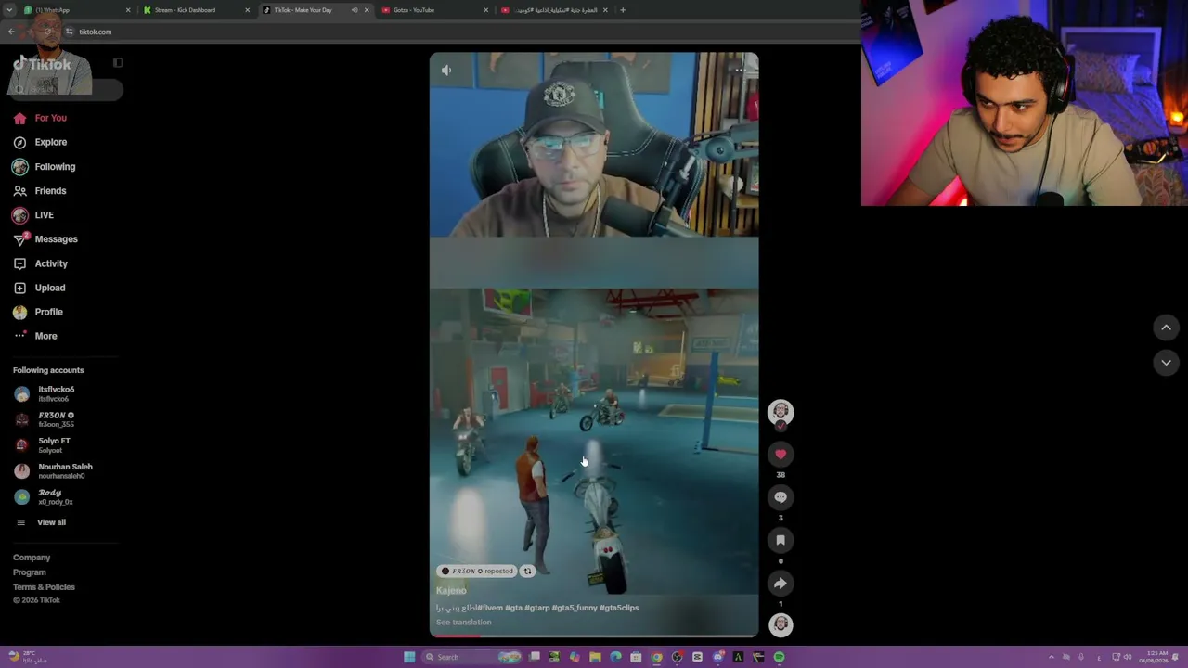
Task: Switch to the Arabic-titled YouTube tab
Action: [x=553, y=10]
